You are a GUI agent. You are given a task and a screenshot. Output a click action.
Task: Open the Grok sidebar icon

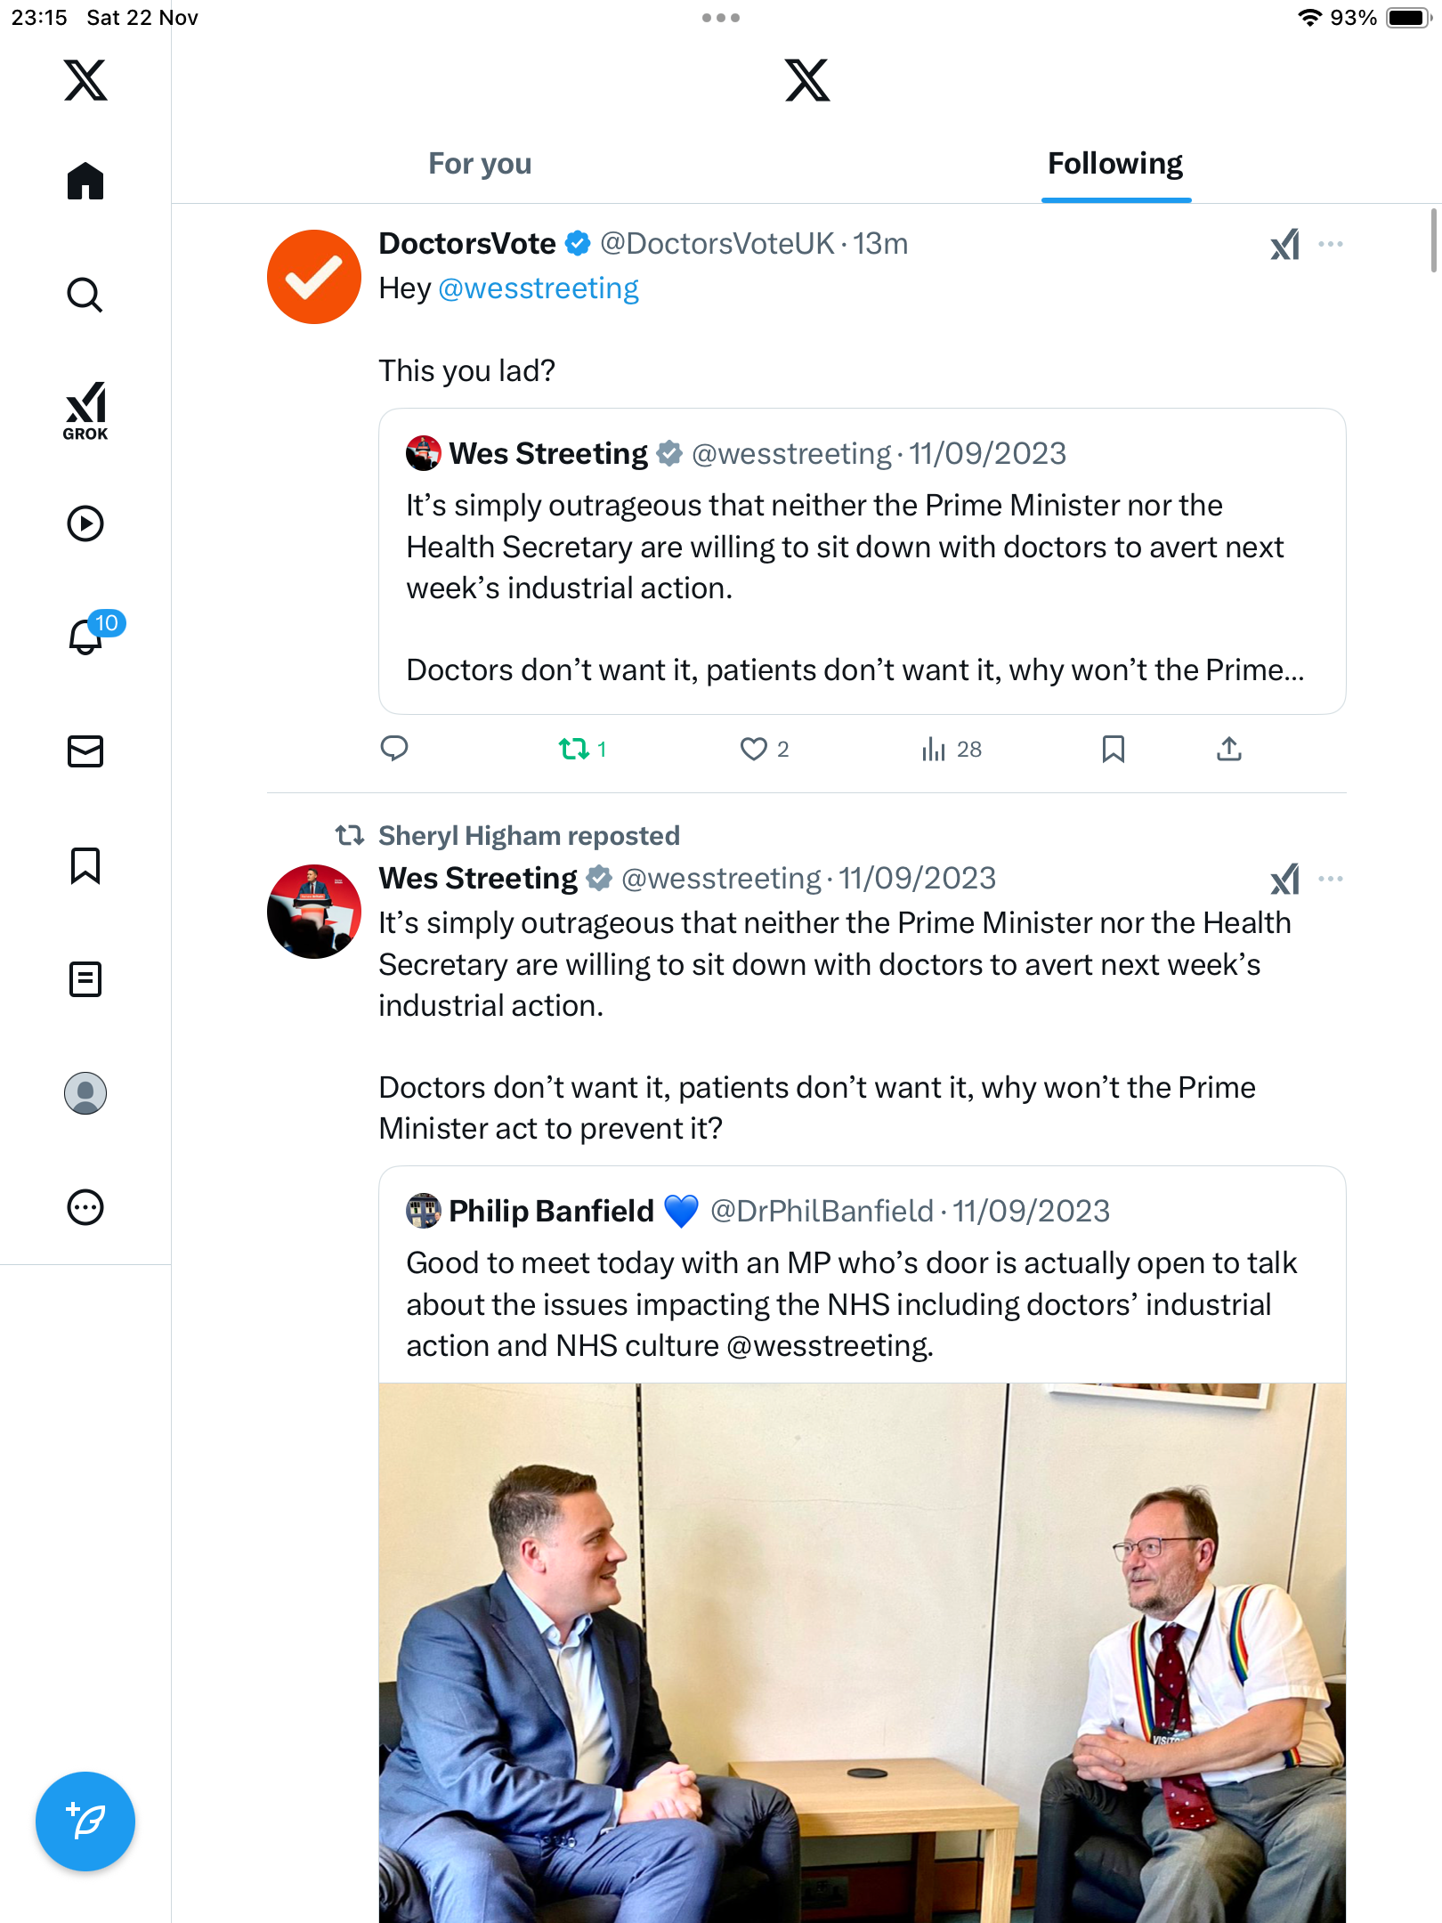(85, 410)
